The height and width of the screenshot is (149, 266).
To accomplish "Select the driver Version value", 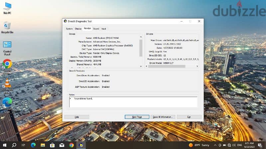I will pos(172,44).
